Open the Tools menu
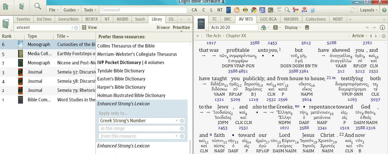 pyautogui.click(x=90, y=10)
